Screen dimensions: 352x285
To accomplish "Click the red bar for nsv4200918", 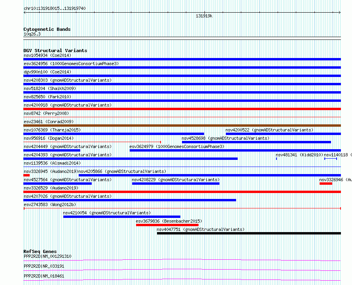I will 182,109.
